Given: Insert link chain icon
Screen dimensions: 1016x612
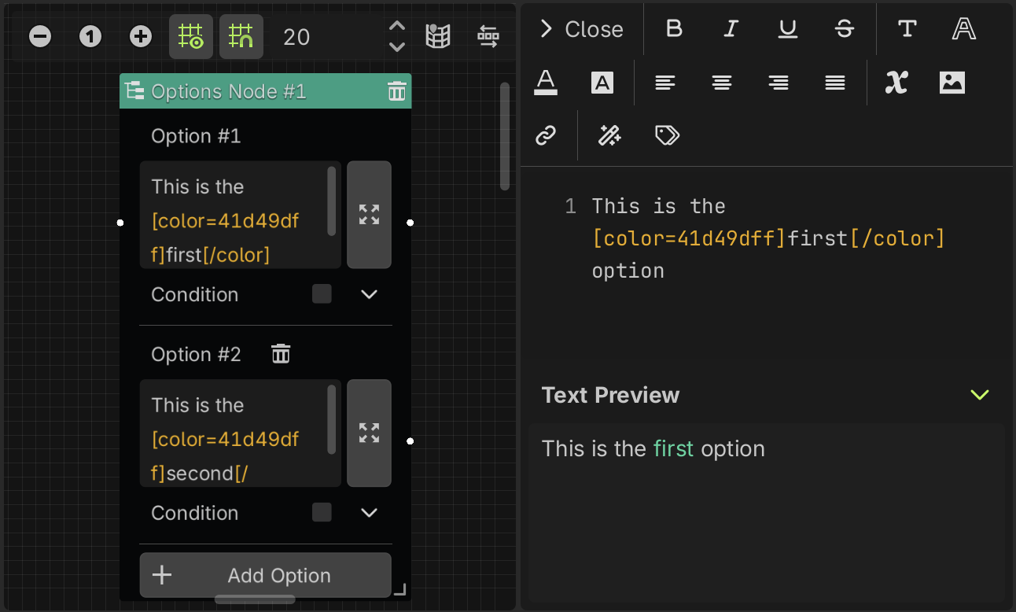Looking at the screenshot, I should pos(546,135).
